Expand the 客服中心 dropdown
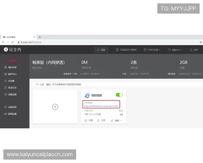This screenshot has height=163, width=203. pos(175,50)
